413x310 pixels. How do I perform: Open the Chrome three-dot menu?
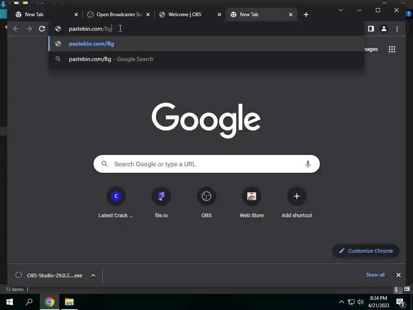pos(397,29)
